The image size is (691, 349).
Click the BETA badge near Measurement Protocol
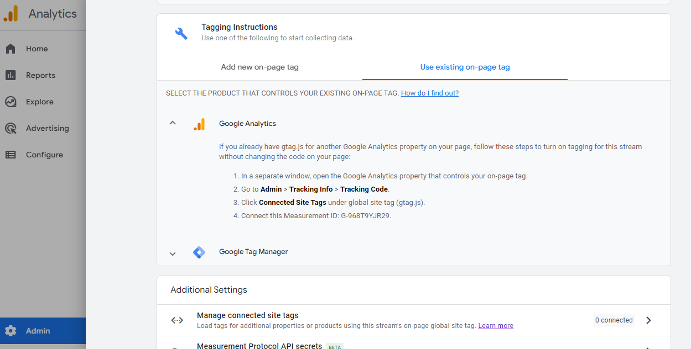coord(334,346)
